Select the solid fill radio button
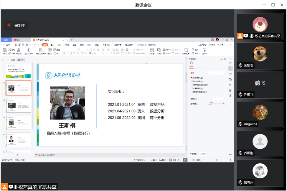287x191 pixels. click(192, 78)
